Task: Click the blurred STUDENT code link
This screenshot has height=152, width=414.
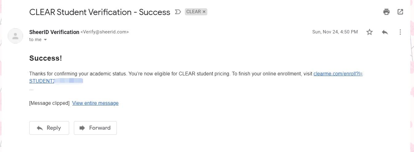Action: 56,81
